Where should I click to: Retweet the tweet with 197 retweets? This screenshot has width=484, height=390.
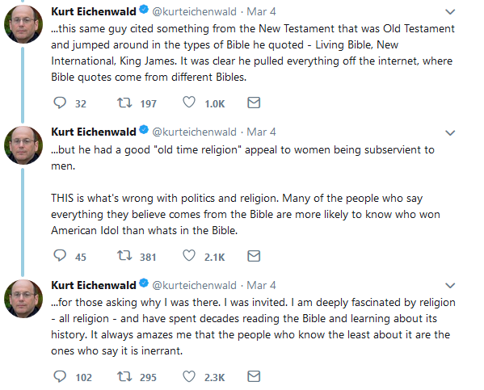pos(124,103)
